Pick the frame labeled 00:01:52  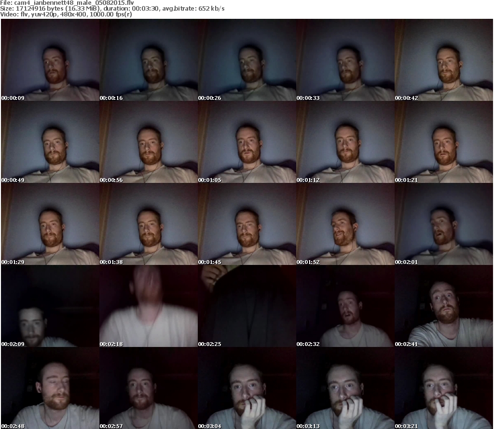[x=345, y=224]
